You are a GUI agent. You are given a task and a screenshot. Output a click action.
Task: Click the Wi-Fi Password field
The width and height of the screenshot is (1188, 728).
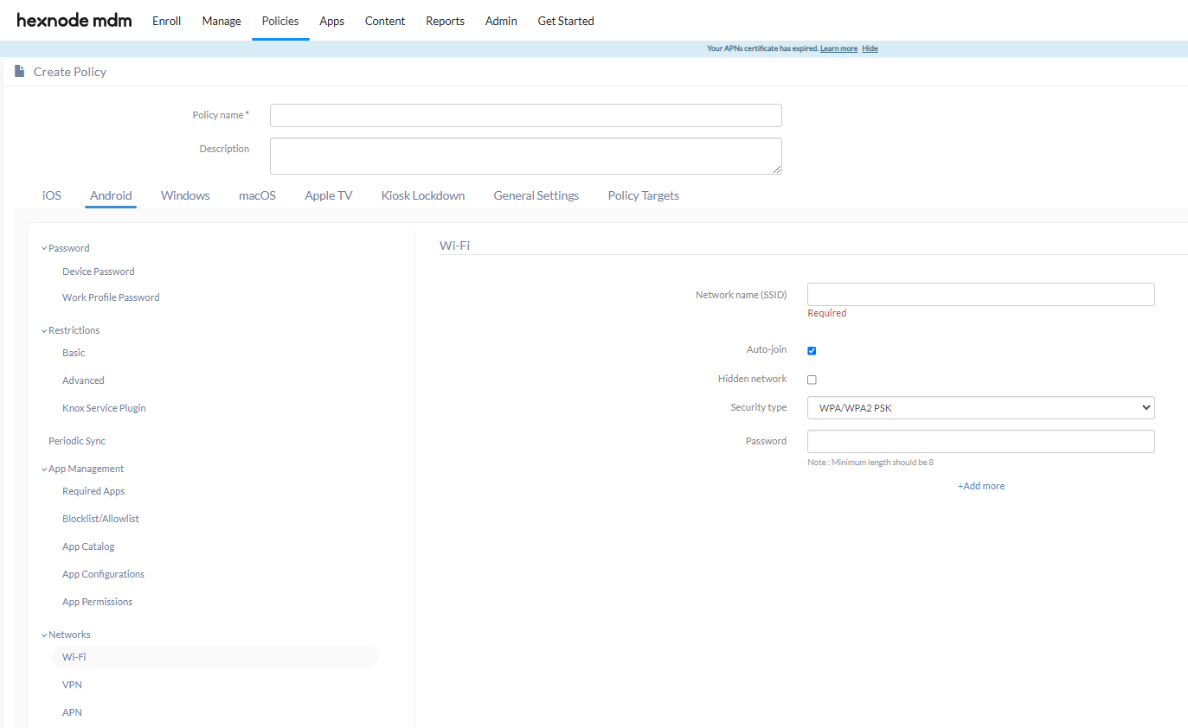pos(980,441)
